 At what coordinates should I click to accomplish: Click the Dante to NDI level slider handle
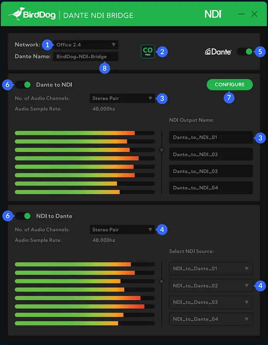tap(162, 150)
